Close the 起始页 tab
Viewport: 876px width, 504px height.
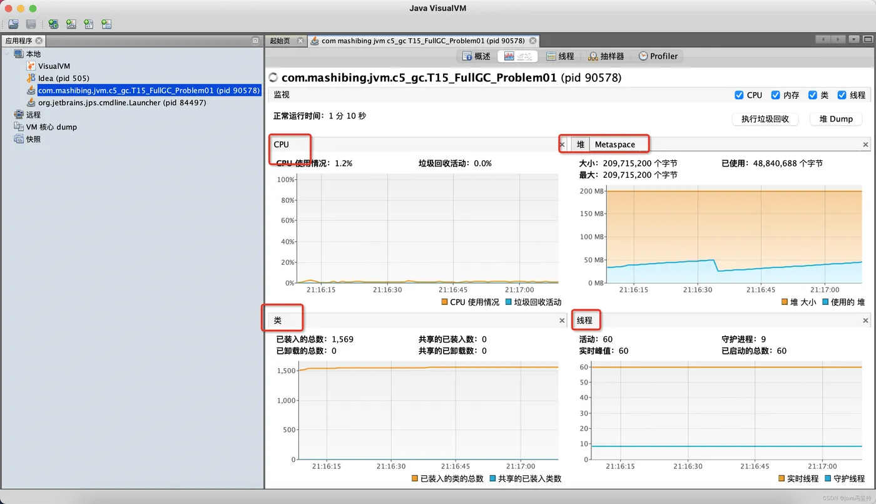click(300, 41)
